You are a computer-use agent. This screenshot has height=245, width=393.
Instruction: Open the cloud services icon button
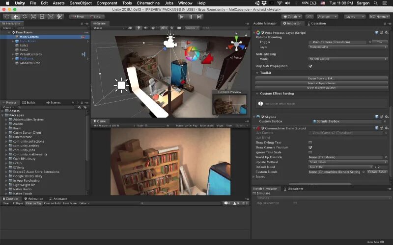[x=309, y=17]
